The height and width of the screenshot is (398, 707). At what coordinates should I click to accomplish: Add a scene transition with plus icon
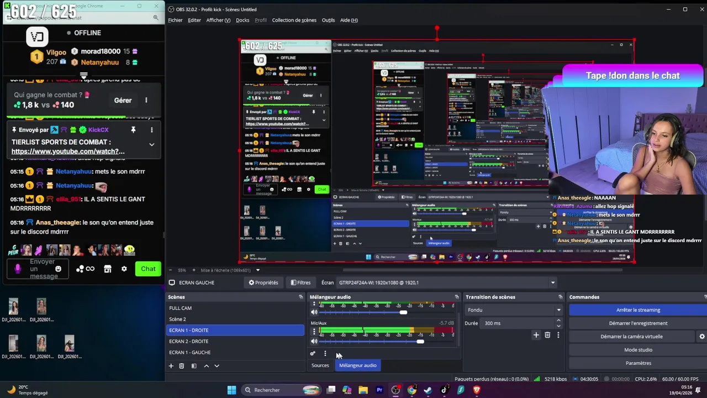click(536, 335)
